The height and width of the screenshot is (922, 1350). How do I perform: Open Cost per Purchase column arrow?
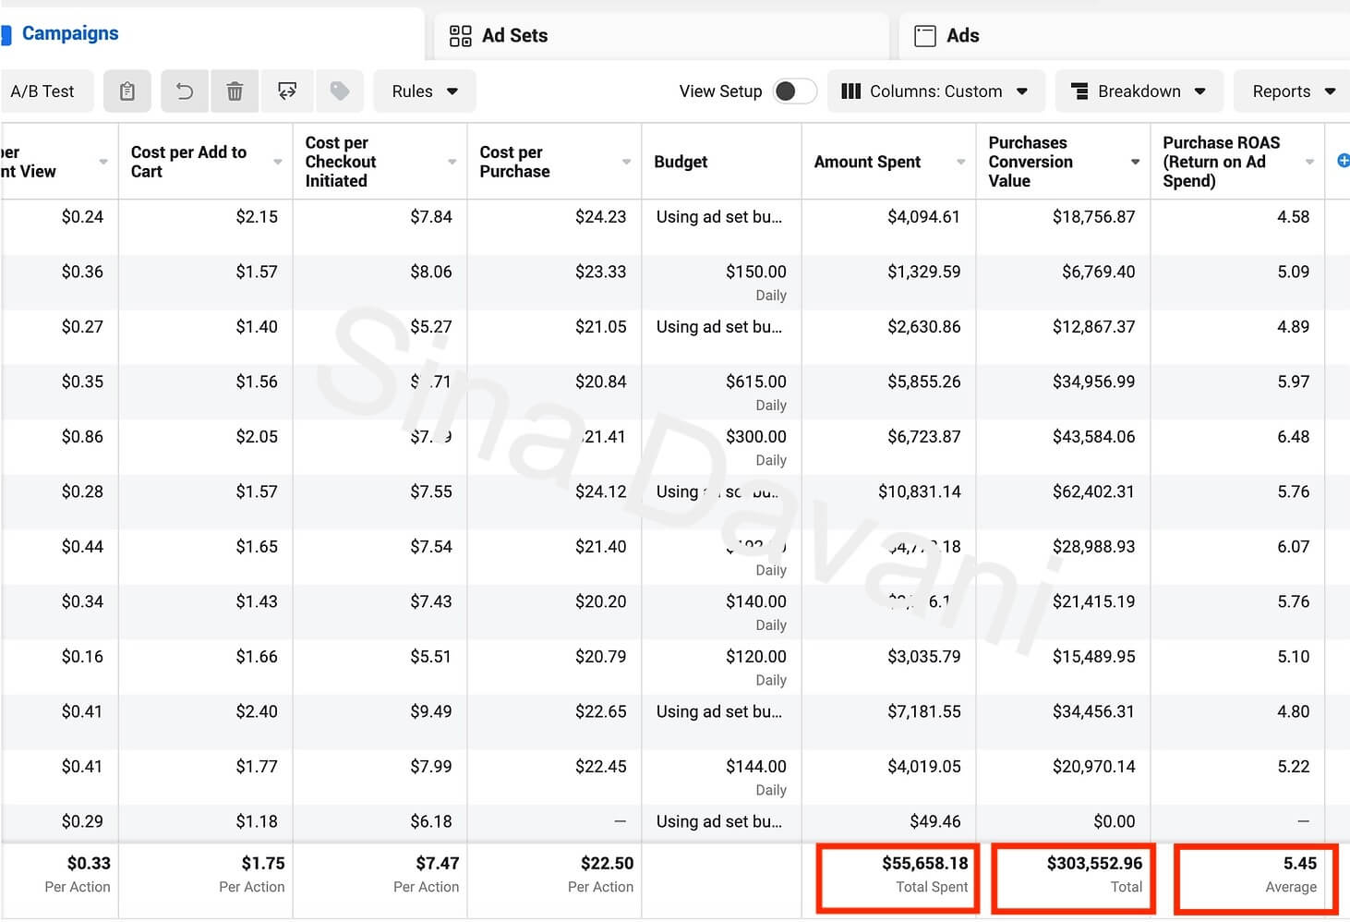[627, 162]
